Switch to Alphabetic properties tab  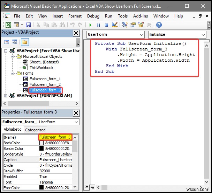click(x=13, y=129)
